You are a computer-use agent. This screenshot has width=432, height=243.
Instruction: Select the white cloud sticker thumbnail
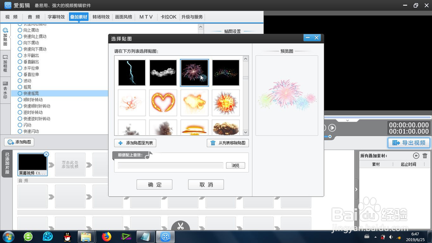point(163,73)
